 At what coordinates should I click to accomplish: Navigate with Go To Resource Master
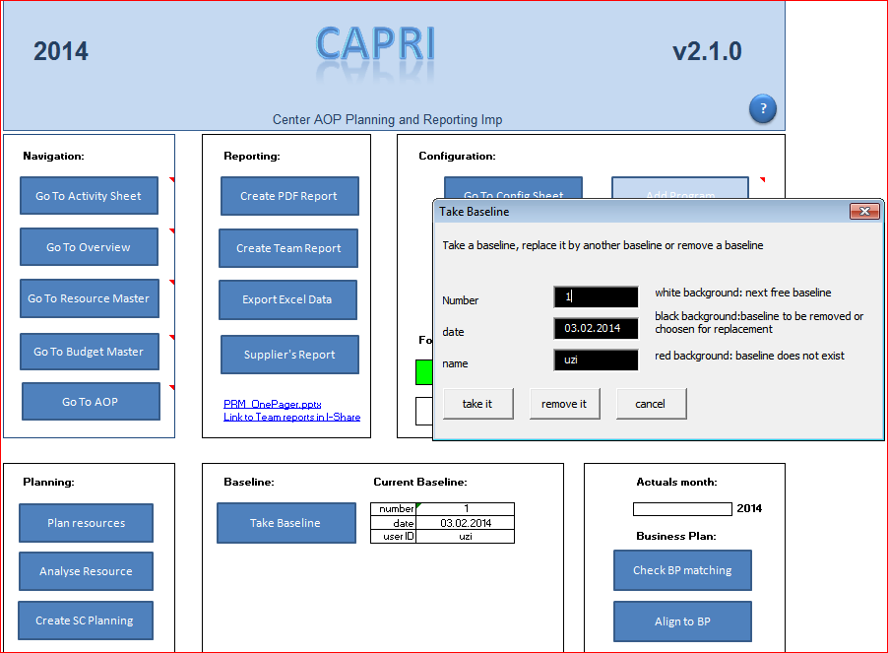point(90,298)
